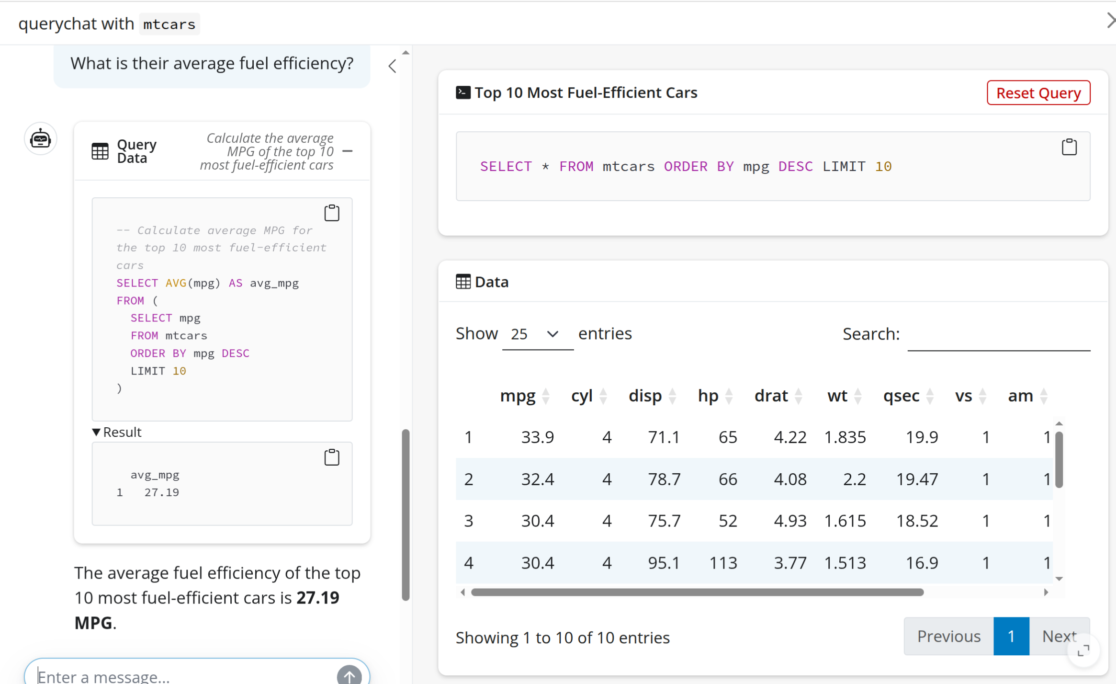The image size is (1116, 684).
Task: Collapse the Query Data card with minus
Action: 348,151
